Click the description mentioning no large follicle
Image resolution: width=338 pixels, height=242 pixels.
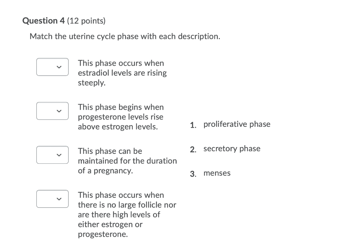(x=127, y=215)
